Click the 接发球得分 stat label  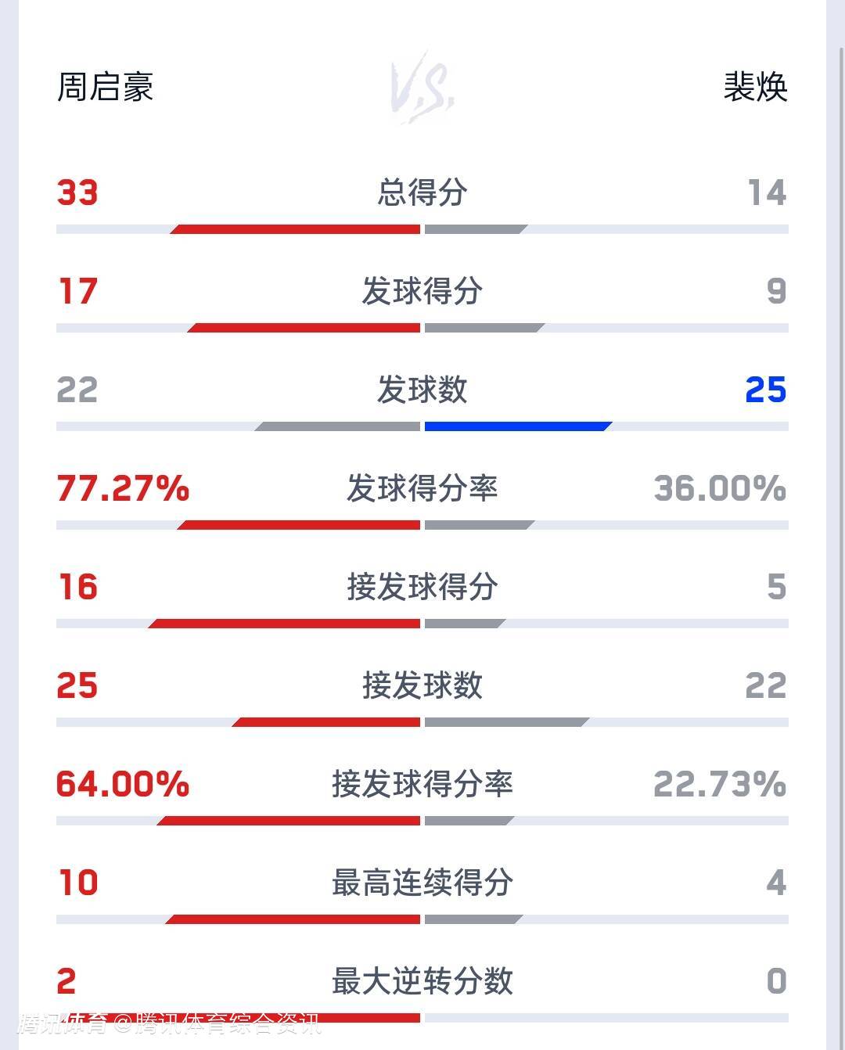click(422, 587)
